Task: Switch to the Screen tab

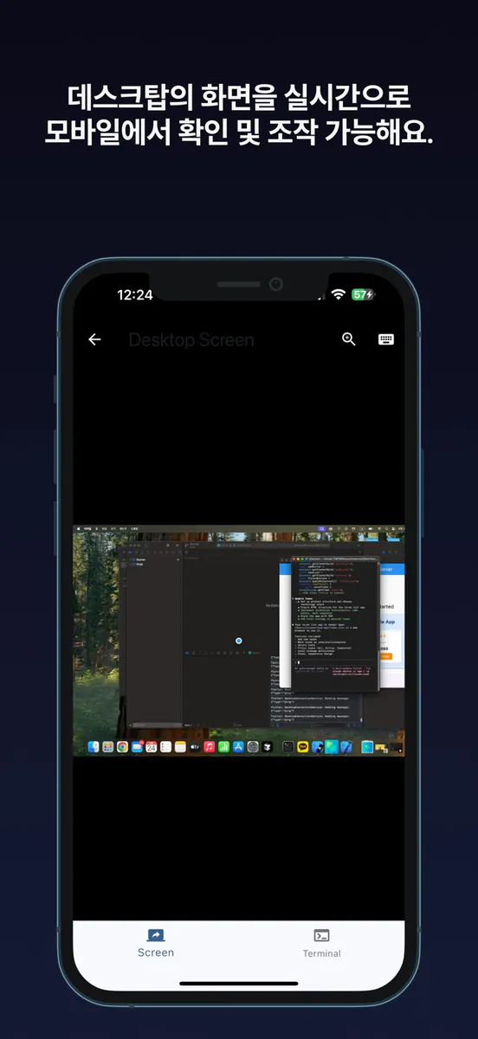Action: click(x=156, y=943)
